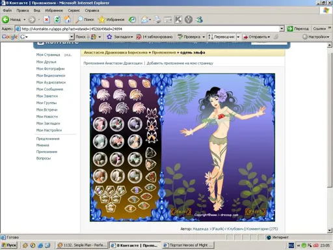Click the Messenger icon in IE toolbar
This screenshot has height=250, width=333.
coord(199,20)
